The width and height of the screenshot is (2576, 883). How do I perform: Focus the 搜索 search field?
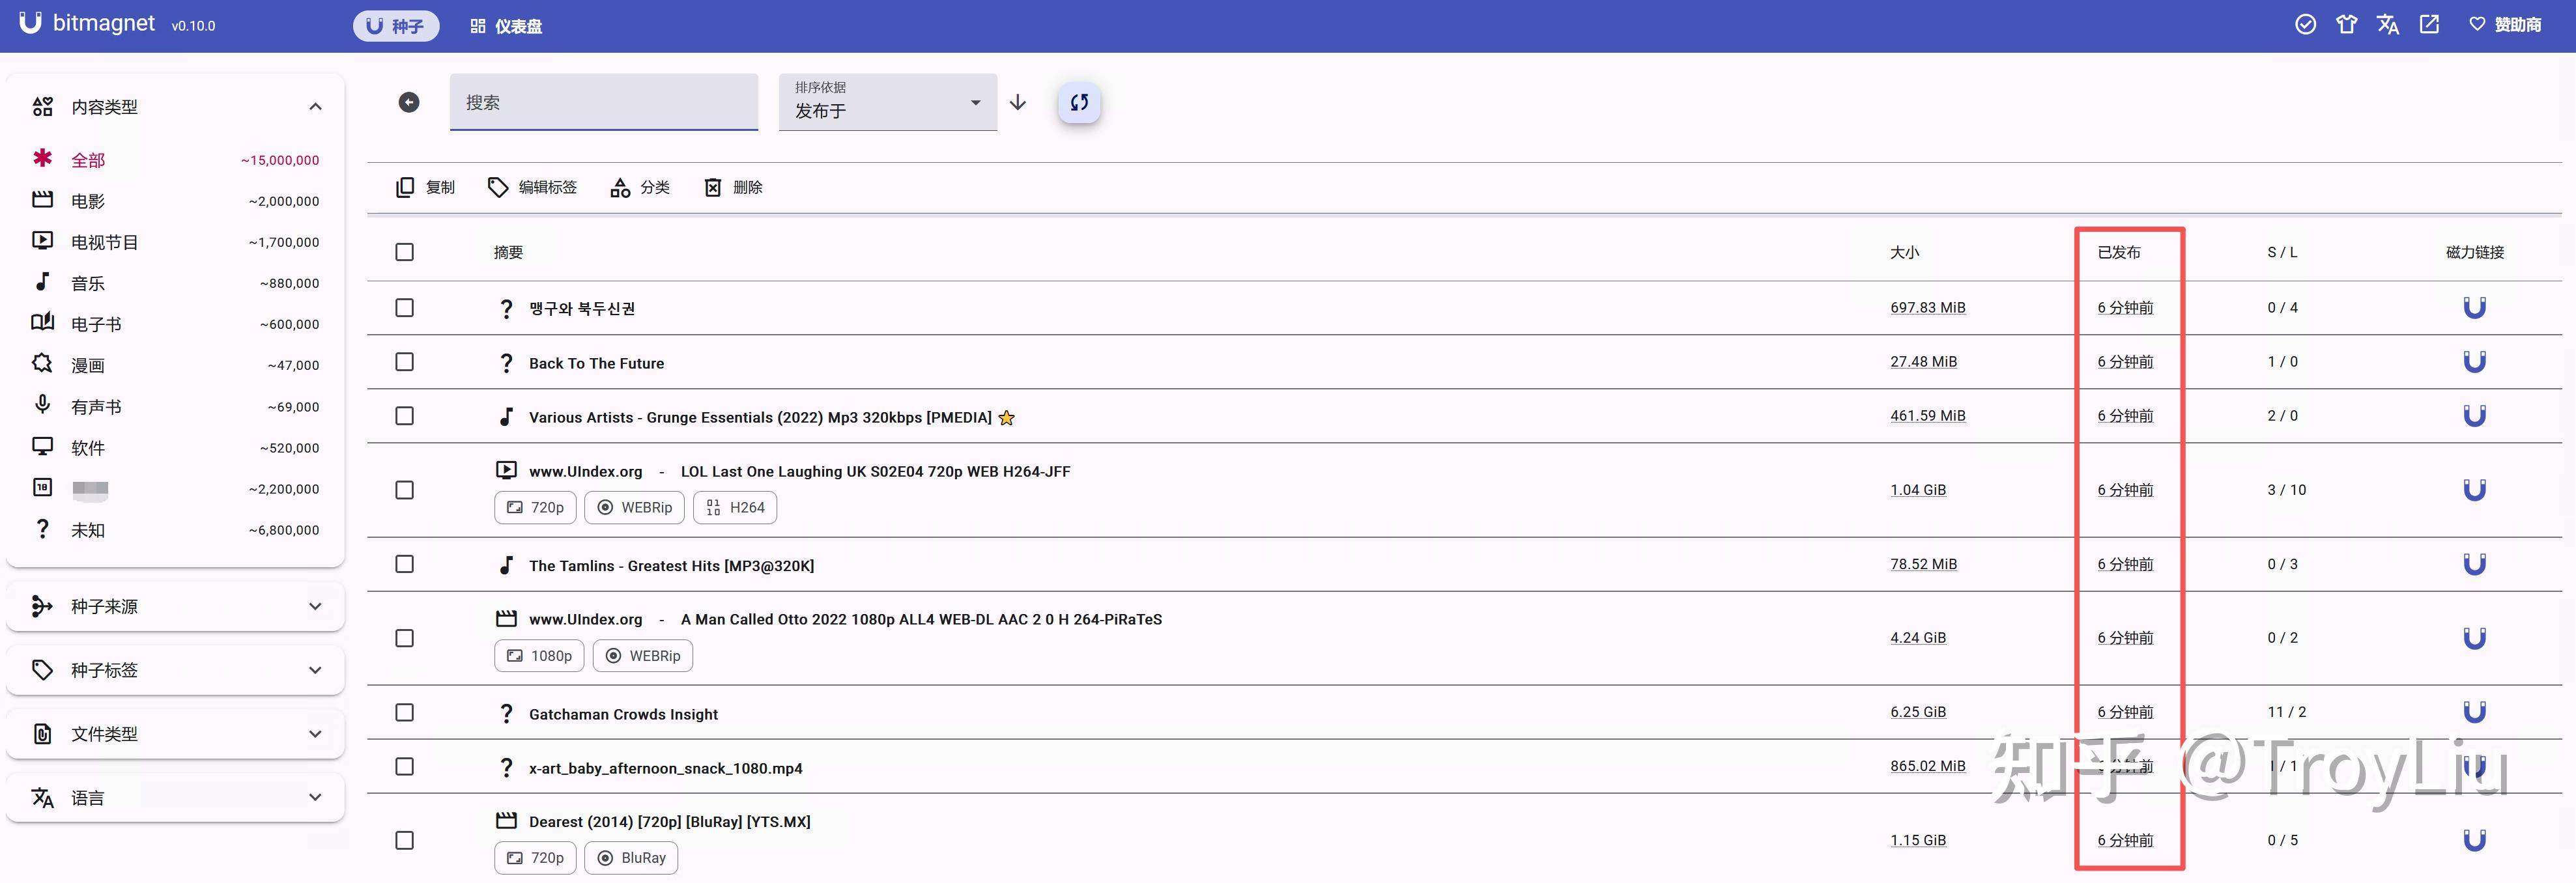point(604,102)
